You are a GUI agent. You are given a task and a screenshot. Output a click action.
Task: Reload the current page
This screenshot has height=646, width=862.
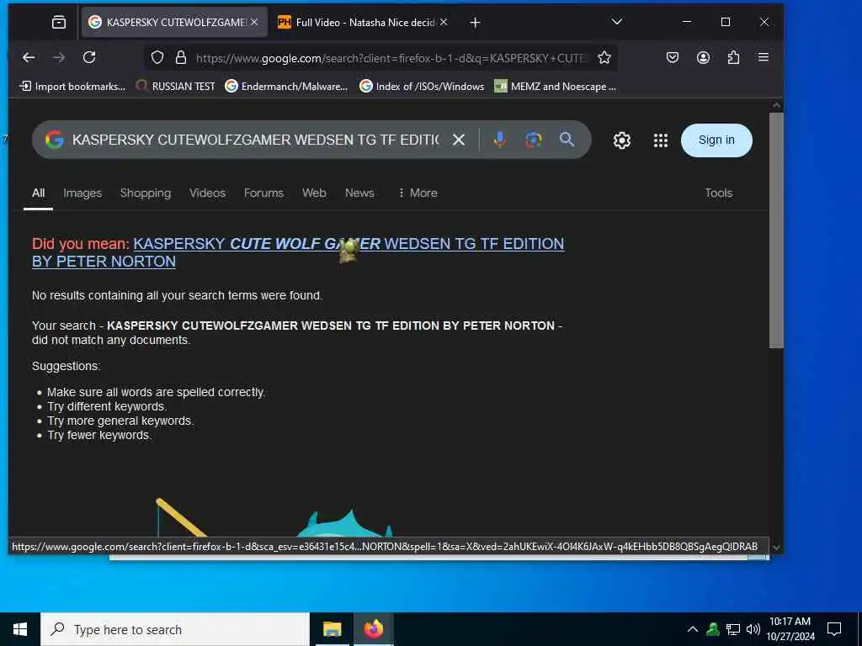pos(89,57)
